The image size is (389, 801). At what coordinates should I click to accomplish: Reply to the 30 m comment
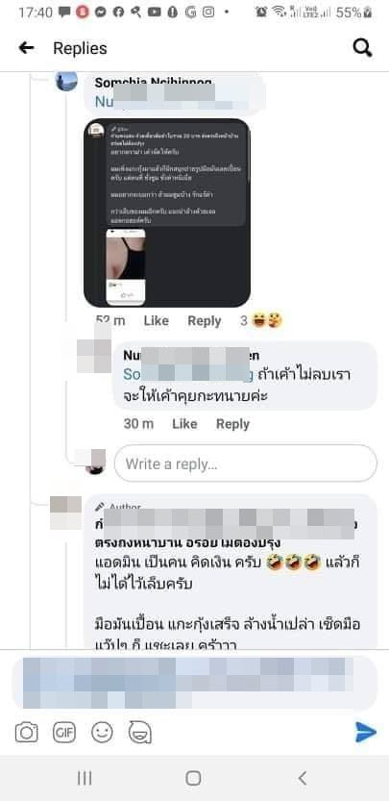232,424
